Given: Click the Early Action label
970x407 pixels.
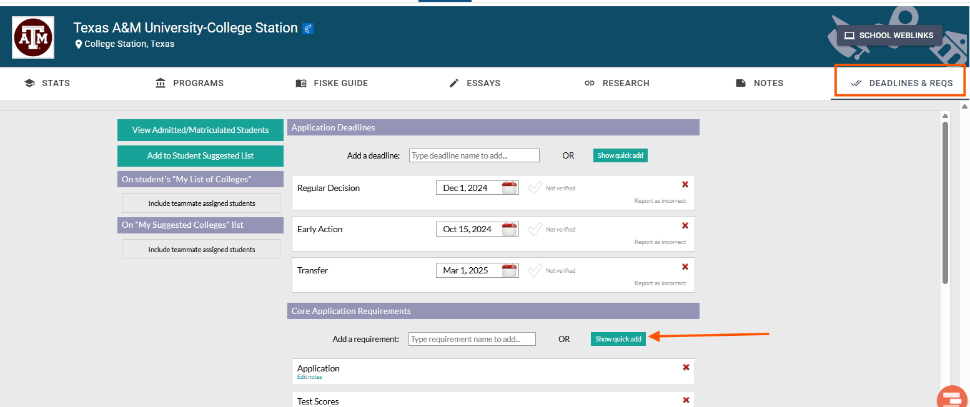Looking at the screenshot, I should pyautogui.click(x=320, y=229).
